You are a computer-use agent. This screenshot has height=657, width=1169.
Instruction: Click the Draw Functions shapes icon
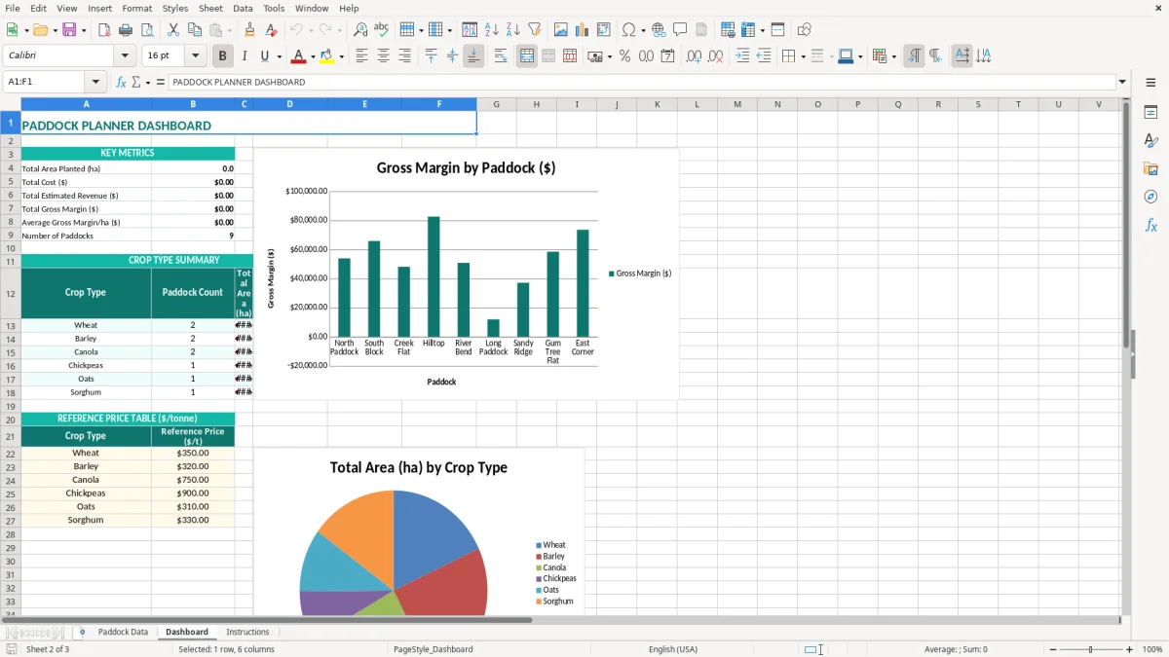(805, 30)
